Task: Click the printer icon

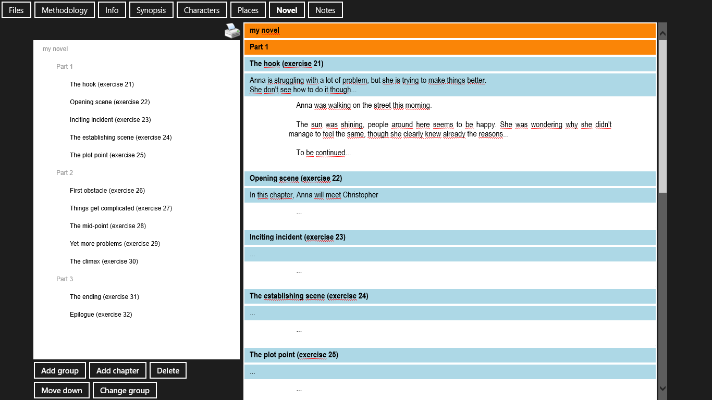Action: click(232, 31)
